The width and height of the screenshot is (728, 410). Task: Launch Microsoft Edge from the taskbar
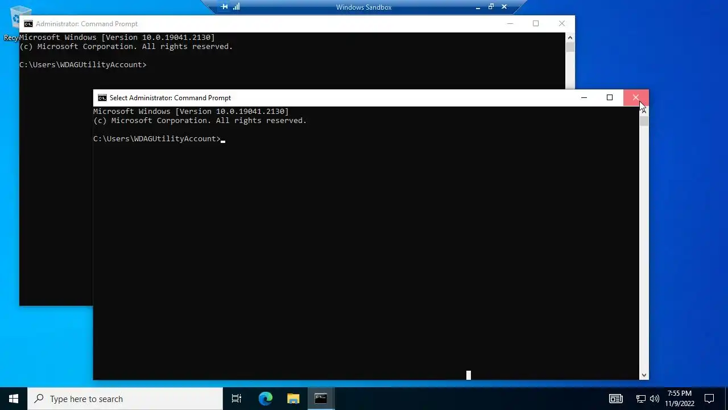pos(266,399)
